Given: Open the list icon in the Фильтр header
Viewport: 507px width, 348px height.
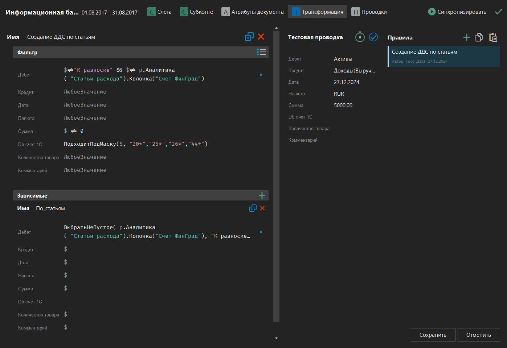Looking at the screenshot, I should point(261,52).
